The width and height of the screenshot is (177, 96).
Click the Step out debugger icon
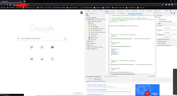166,13
